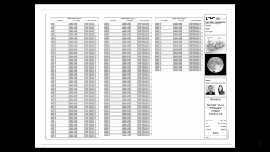The image size is (270, 152).
Task: Click the Author drawn-by field
Action: pos(223,126)
